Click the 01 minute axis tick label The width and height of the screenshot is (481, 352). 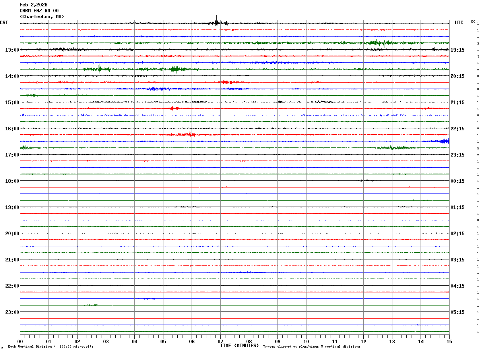(49, 341)
